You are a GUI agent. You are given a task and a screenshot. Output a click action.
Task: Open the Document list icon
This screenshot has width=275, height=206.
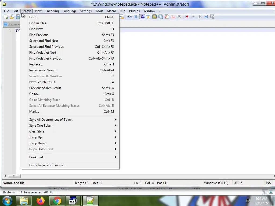click(x=161, y=17)
